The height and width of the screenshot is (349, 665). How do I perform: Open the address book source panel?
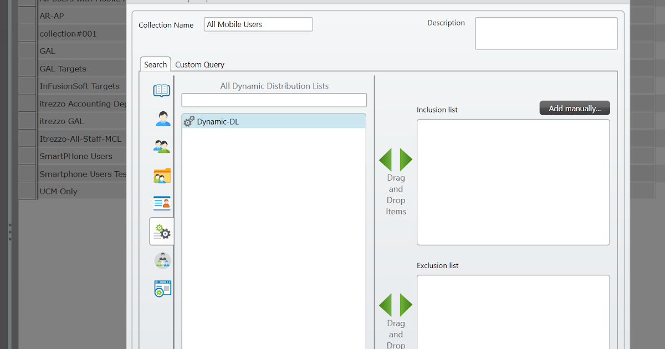(161, 90)
